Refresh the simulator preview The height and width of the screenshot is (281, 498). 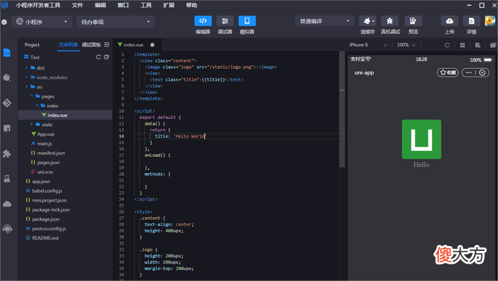pyautogui.click(x=447, y=45)
